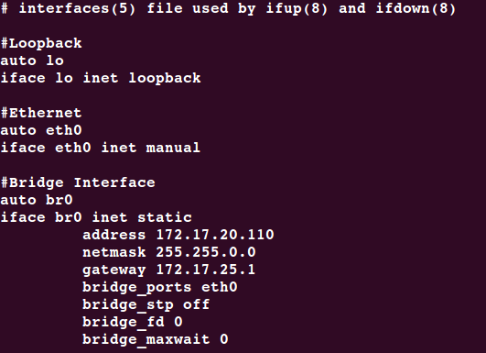Place cursor on #Loopback comment
Viewport: 486px width, 353px height.
[x=41, y=43]
